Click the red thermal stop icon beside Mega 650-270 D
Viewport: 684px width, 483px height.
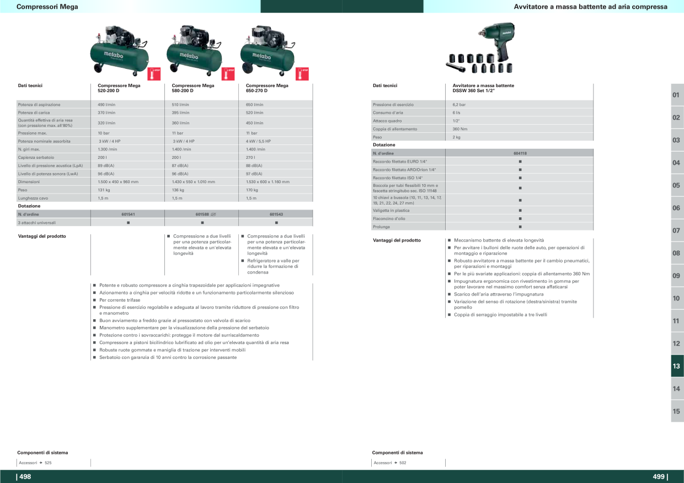point(302,74)
